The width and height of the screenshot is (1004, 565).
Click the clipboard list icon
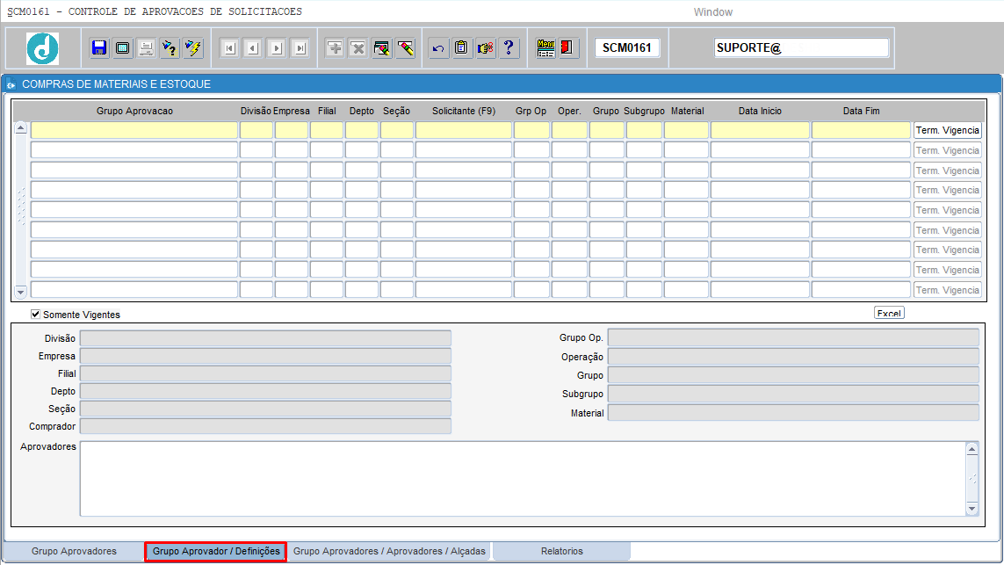point(462,48)
